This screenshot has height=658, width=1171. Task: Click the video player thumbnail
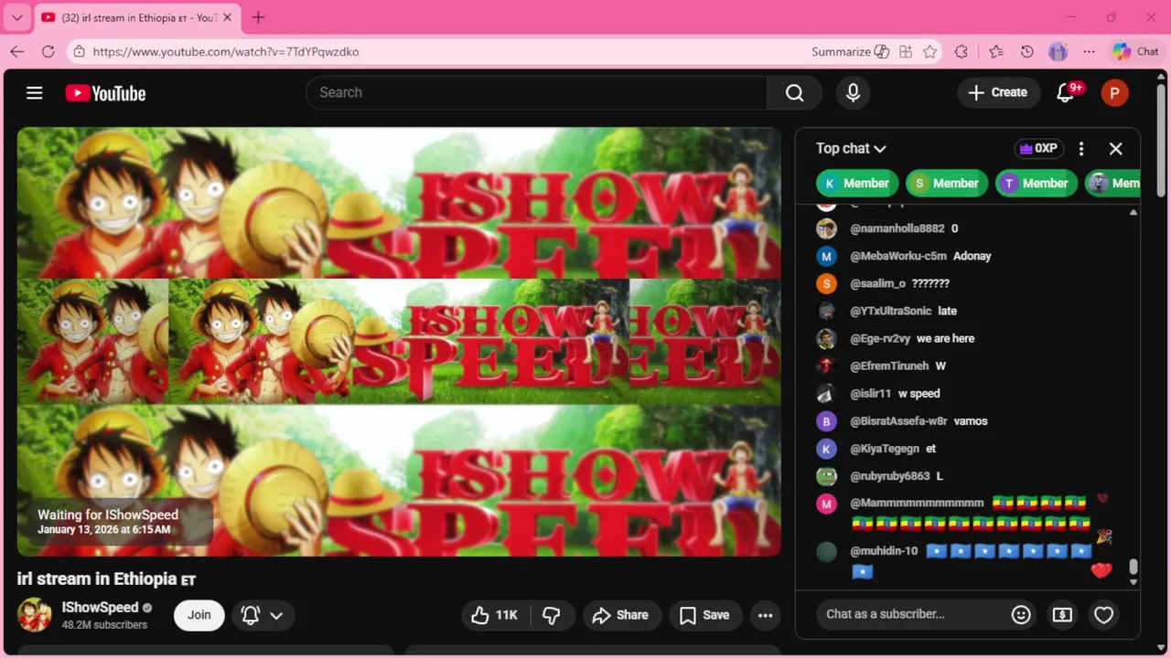[399, 342]
